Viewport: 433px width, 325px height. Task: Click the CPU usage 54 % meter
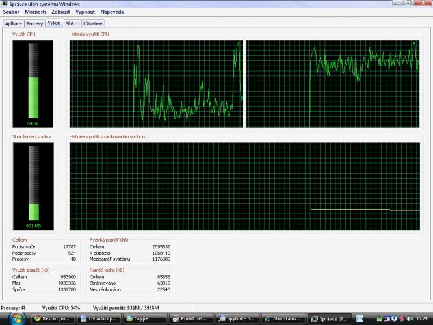tap(33, 84)
